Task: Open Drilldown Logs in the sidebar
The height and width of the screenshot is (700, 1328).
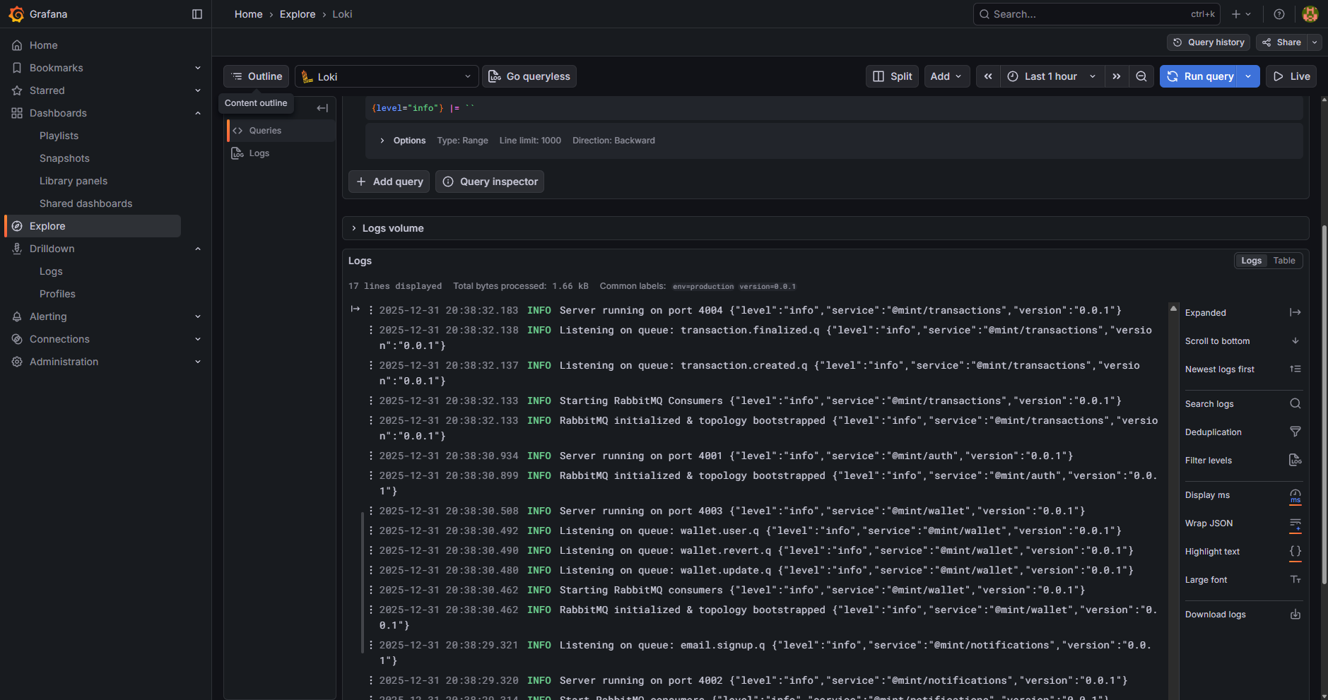Action: click(x=51, y=271)
